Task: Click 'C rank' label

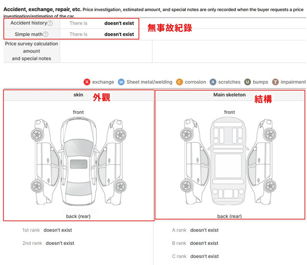Action: point(179,256)
